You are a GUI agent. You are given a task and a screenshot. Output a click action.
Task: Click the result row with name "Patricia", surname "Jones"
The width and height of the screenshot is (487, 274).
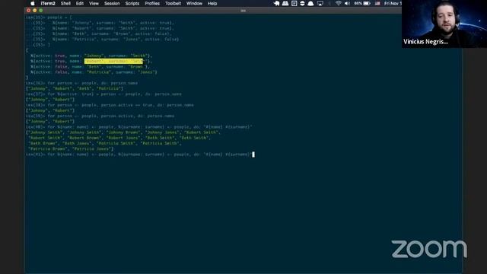94,72
